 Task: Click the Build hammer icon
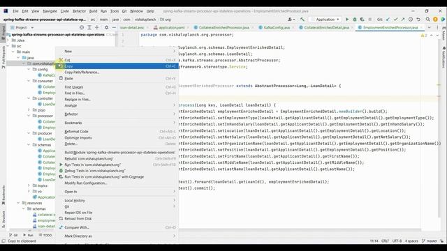(x=302, y=20)
